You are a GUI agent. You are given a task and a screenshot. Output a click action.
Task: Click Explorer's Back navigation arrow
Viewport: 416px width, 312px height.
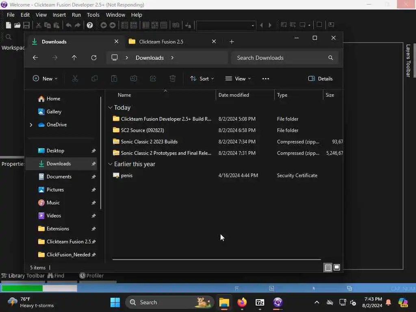35,58
